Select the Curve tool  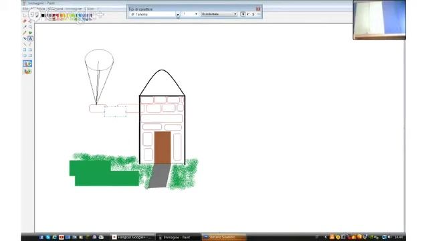pyautogui.click(x=30, y=44)
